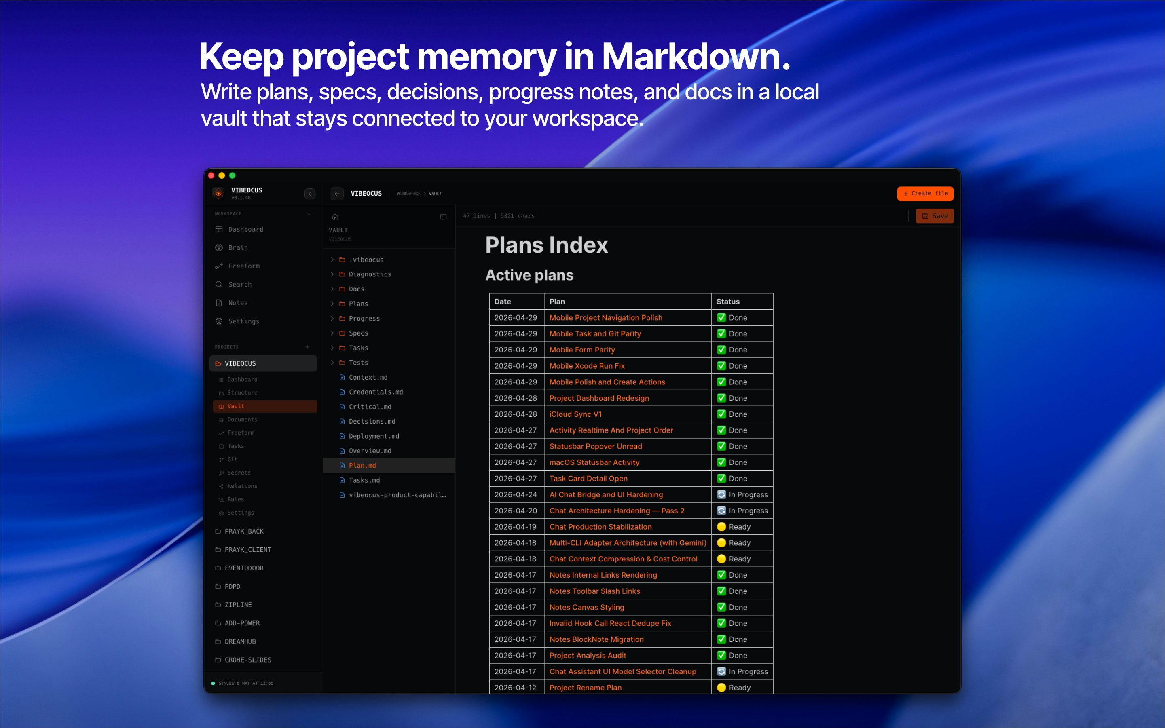Click the synced status dot indicator

[213, 683]
